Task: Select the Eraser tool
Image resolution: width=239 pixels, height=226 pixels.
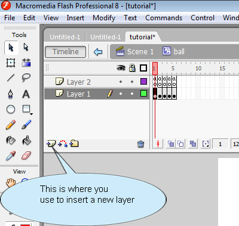Action: 26,156
